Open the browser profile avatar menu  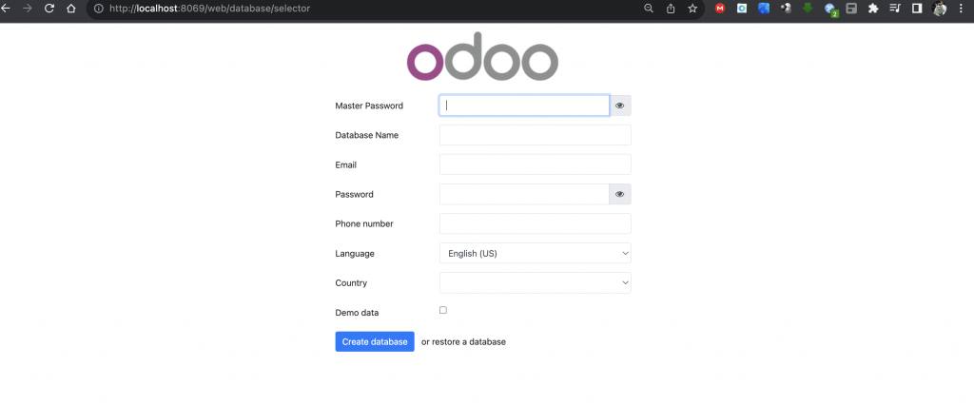pyautogui.click(x=940, y=9)
